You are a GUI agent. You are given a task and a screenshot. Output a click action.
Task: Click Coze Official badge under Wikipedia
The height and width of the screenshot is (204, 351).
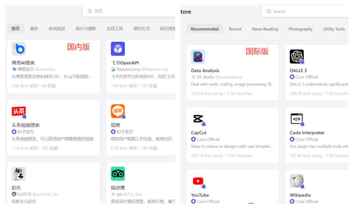(292, 202)
